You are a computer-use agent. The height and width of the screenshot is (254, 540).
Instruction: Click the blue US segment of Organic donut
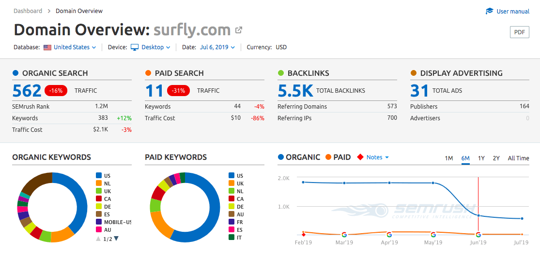81,201
